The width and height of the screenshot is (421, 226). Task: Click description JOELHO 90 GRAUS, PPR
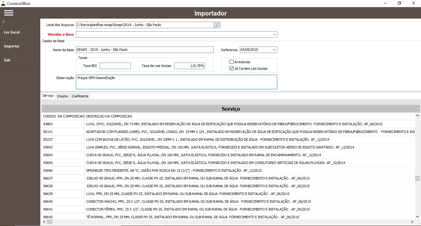tap(198, 178)
